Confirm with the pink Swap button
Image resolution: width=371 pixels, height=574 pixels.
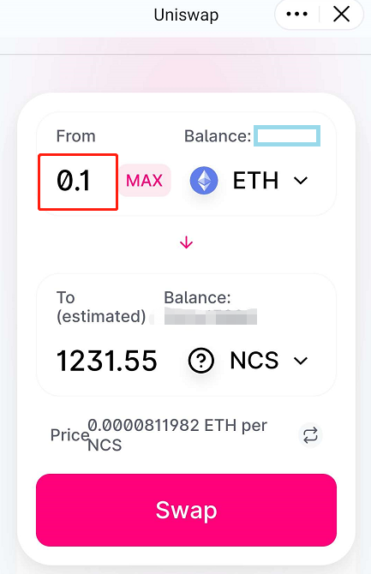point(187,511)
